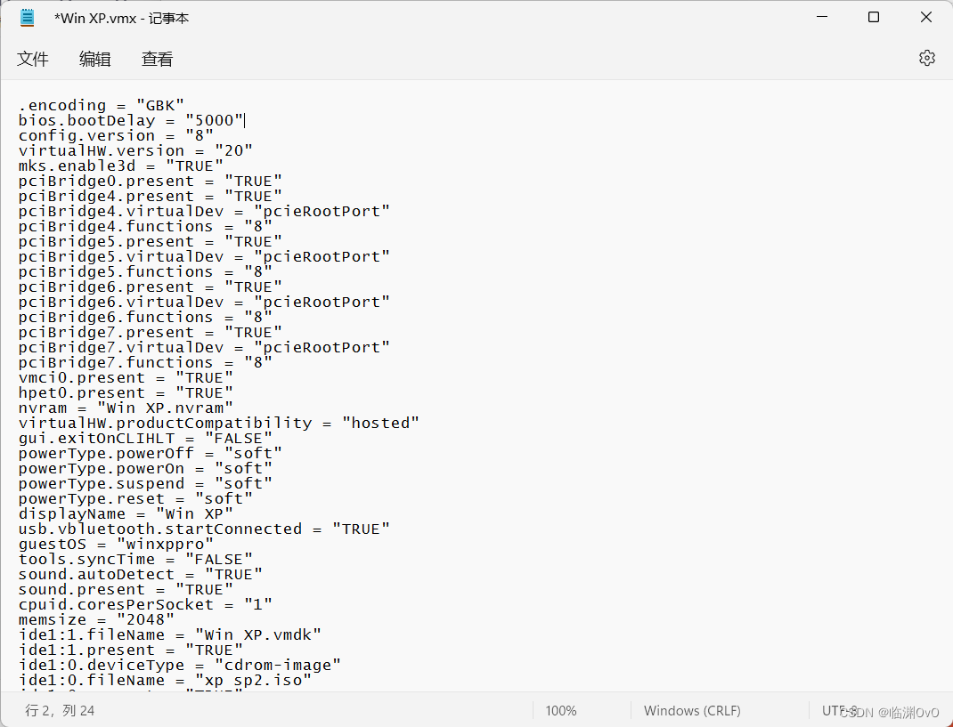The width and height of the screenshot is (953, 727).
Task: Click the guestOS = "winxppro" line
Action: coord(116,545)
